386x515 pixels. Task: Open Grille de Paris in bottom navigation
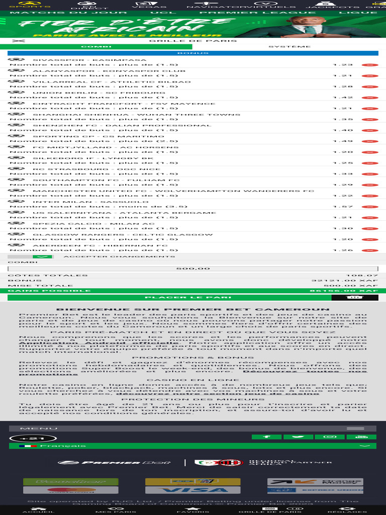270,510
